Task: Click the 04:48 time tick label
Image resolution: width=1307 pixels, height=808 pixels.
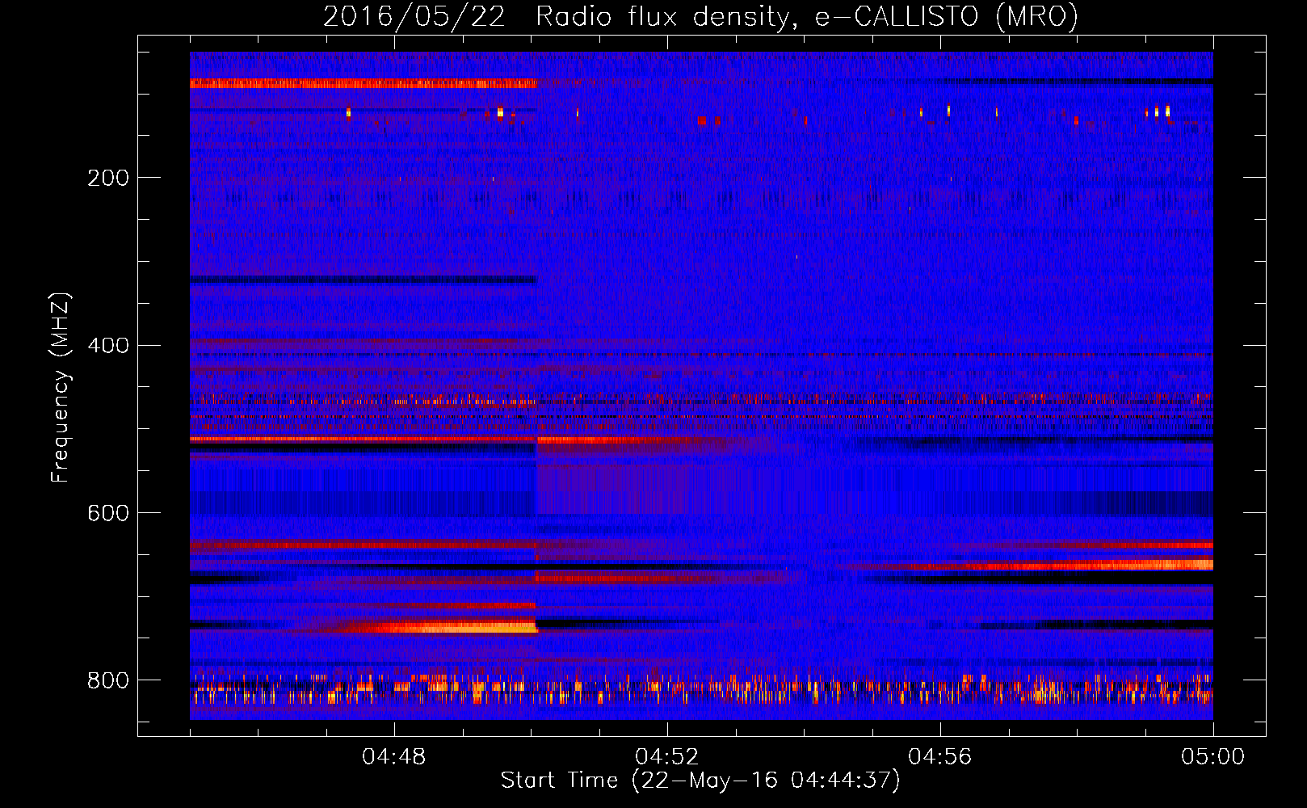Action: click(394, 757)
